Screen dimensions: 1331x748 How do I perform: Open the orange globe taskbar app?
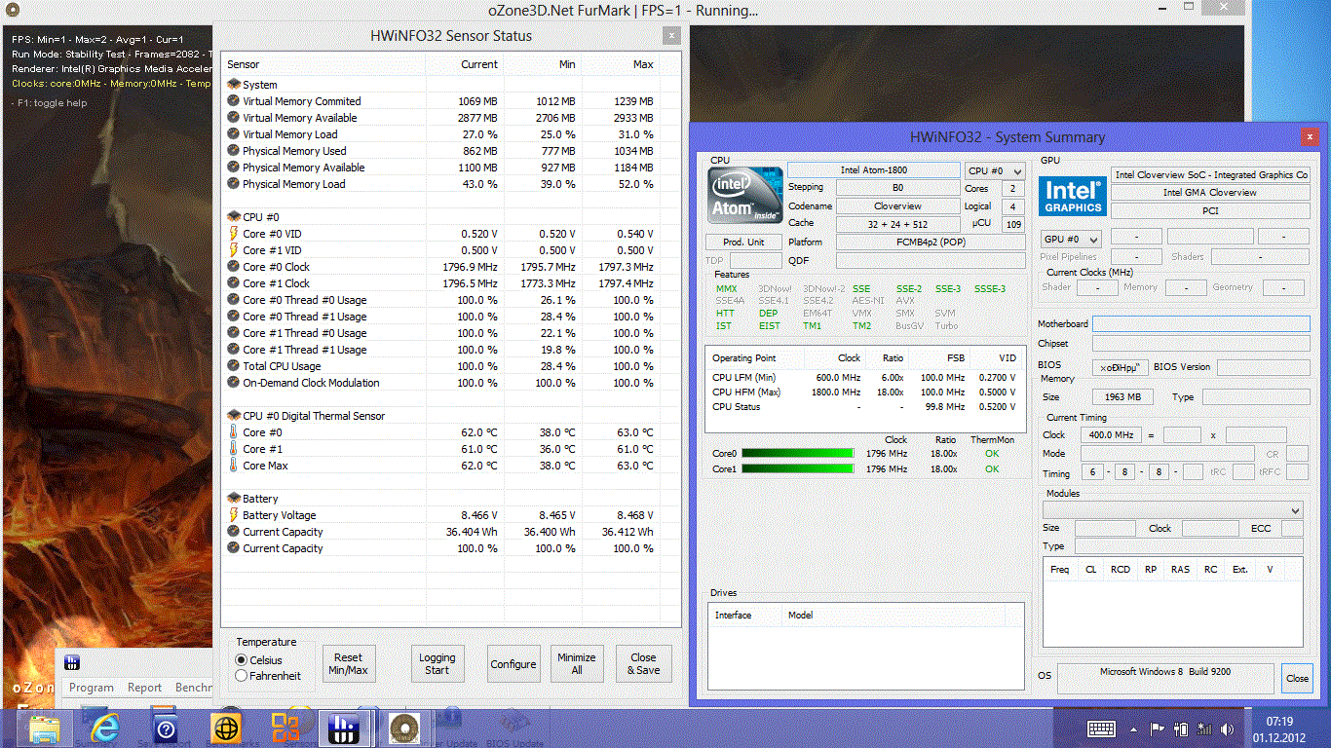226,729
